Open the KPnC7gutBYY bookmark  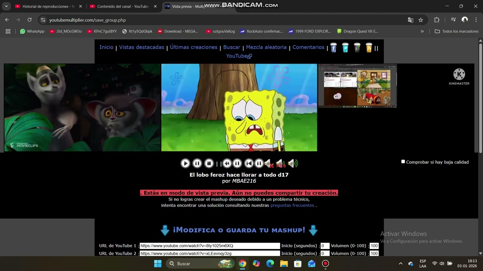click(102, 31)
